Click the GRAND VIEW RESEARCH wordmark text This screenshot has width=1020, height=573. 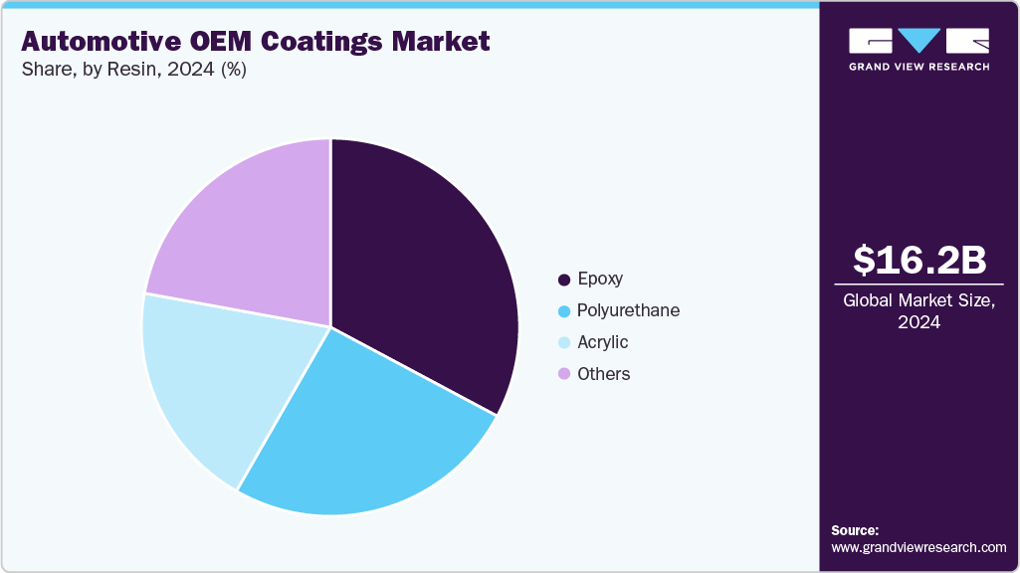(x=918, y=67)
